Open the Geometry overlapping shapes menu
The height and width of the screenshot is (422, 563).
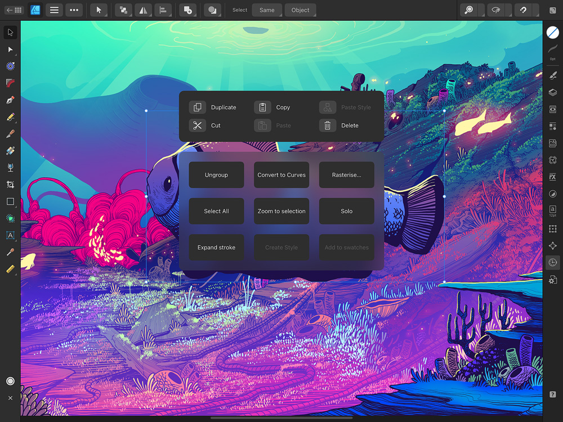[x=213, y=10]
